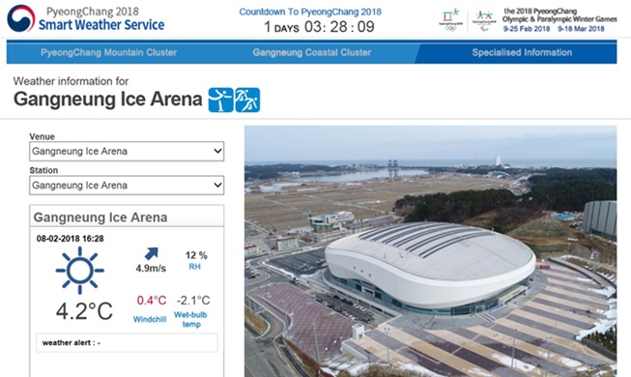631x377 pixels.
Task: Click the 9-25 Feb 2018 date text
Action: 527,29
